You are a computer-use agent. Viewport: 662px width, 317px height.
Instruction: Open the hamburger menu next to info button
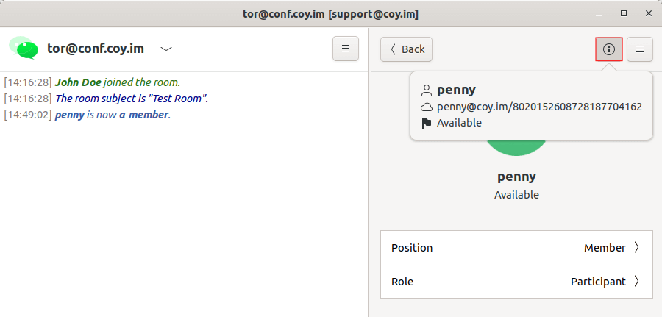coord(639,49)
